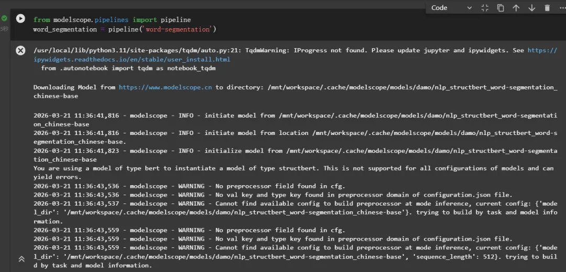The height and width of the screenshot is (272, 566).
Task: Collapse the output using the double-chevron icon
Action: [21, 258]
